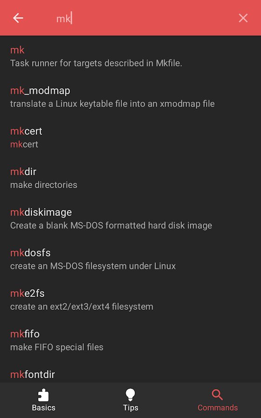Tap the Commands magnifier icon
The width and height of the screenshot is (261, 418).
(x=217, y=395)
